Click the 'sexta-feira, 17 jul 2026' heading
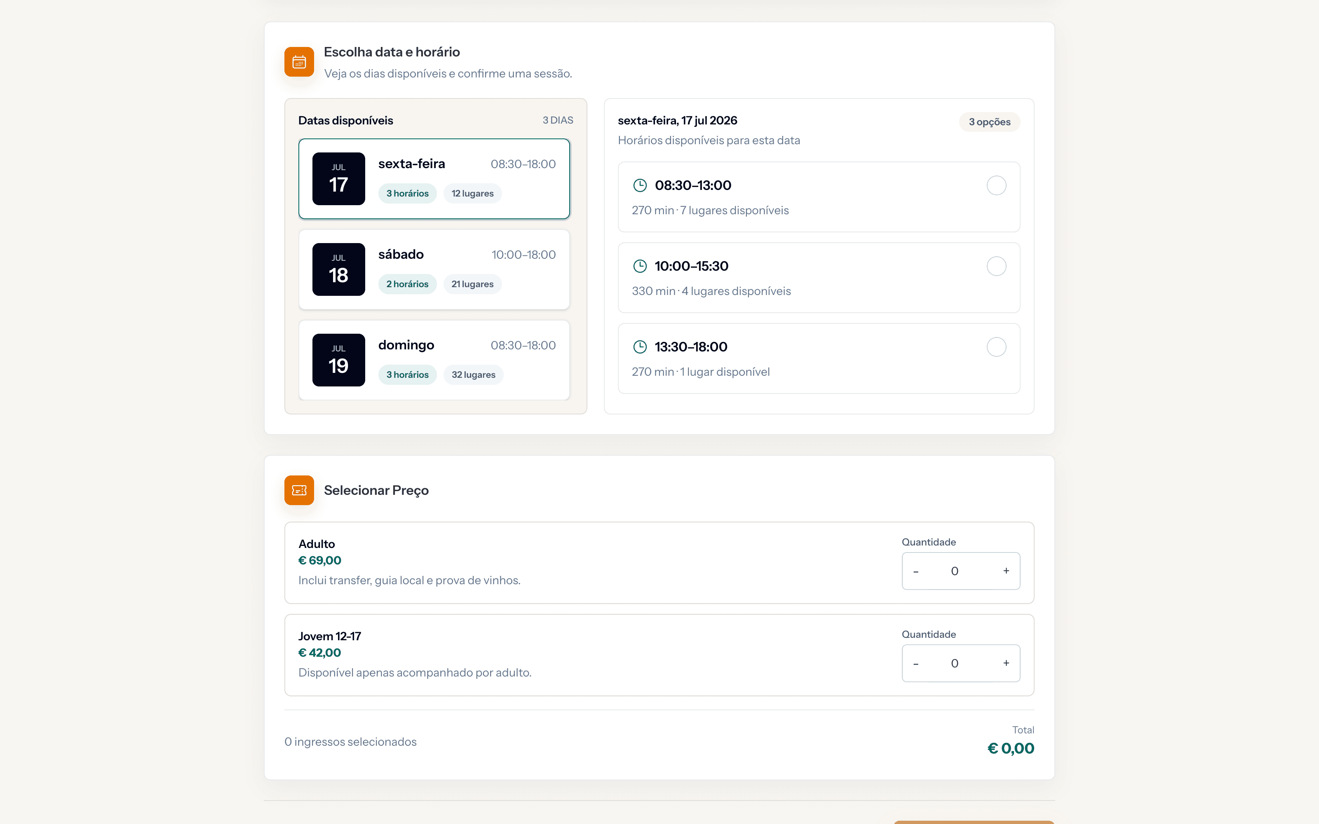 [x=678, y=120]
